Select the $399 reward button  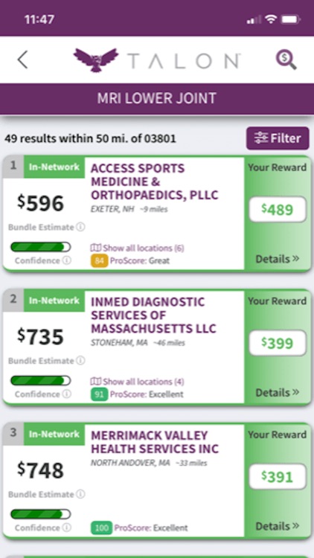278,343
